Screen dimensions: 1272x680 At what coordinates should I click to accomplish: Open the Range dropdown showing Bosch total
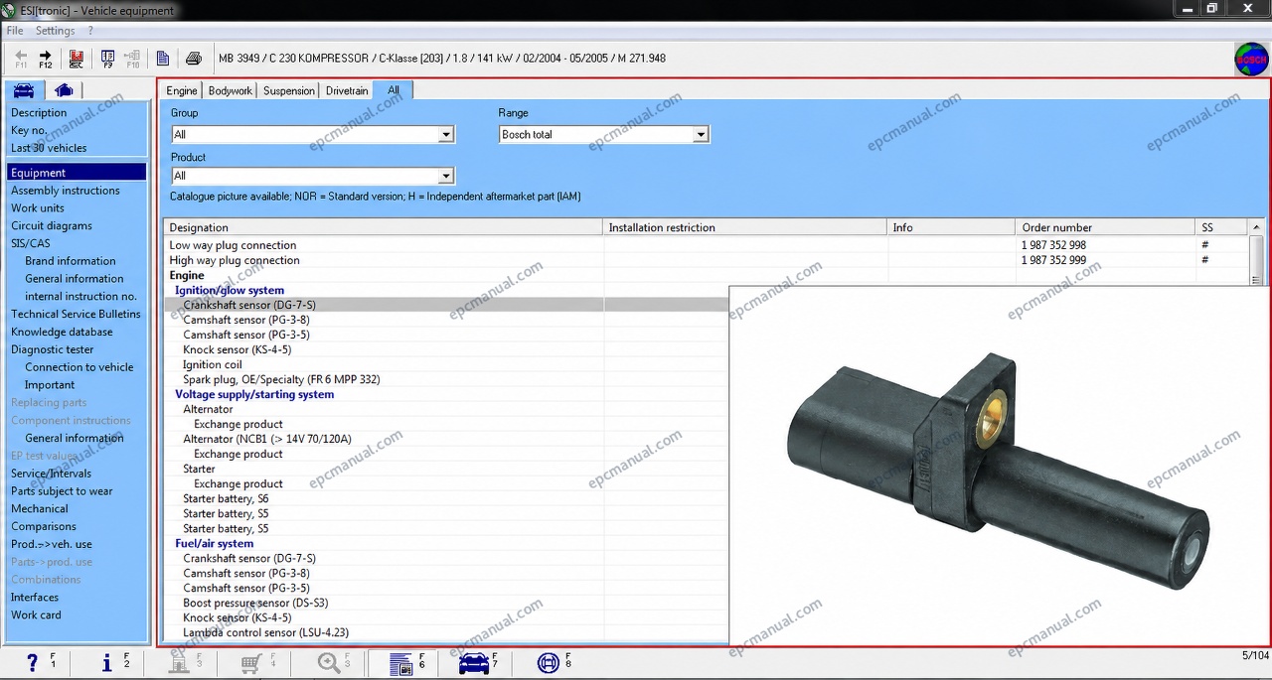click(701, 134)
